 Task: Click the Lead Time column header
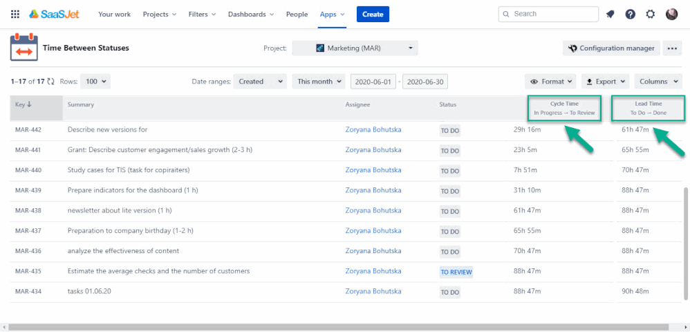tap(649, 108)
